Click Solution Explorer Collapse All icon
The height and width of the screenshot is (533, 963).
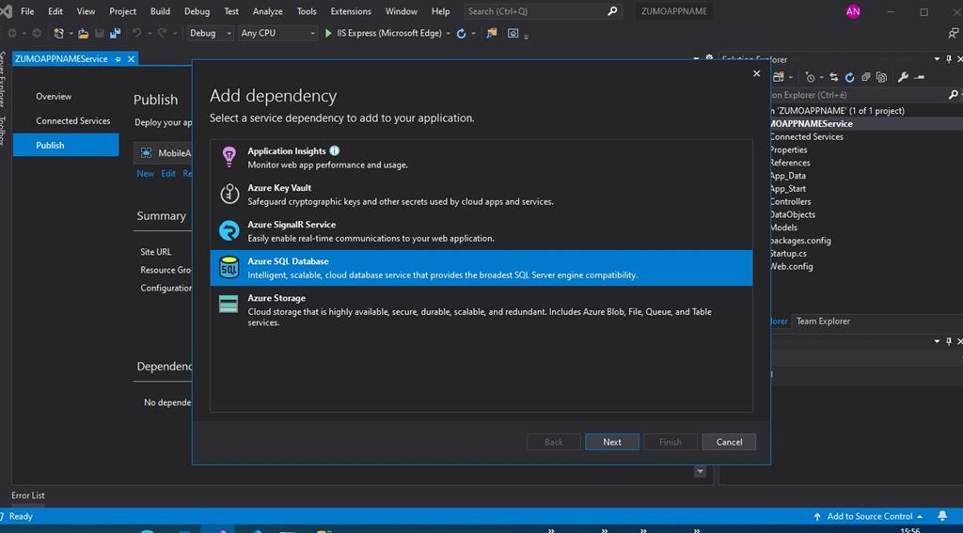(x=865, y=77)
